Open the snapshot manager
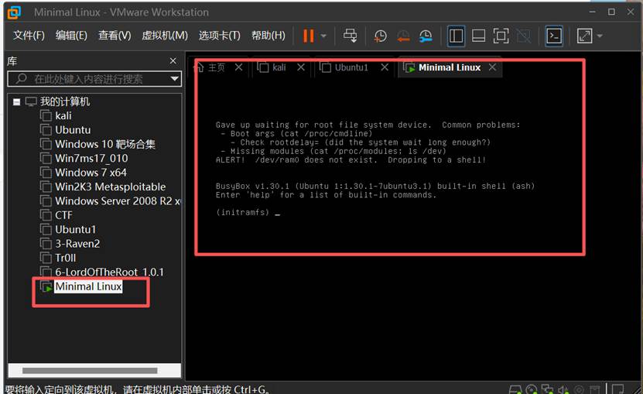The width and height of the screenshot is (643, 394). point(426,36)
